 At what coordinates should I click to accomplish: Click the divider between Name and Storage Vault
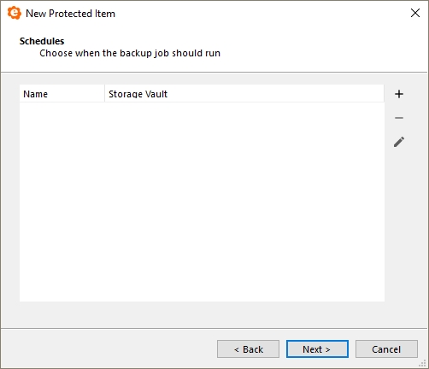[x=104, y=94]
